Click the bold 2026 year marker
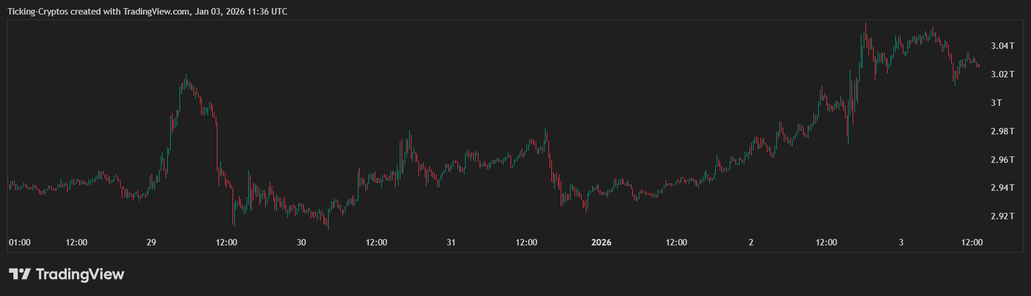Screen dimensions: 1031x296 [601, 242]
